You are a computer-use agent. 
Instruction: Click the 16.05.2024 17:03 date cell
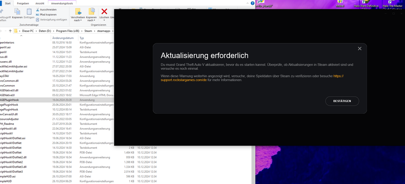click(62, 76)
